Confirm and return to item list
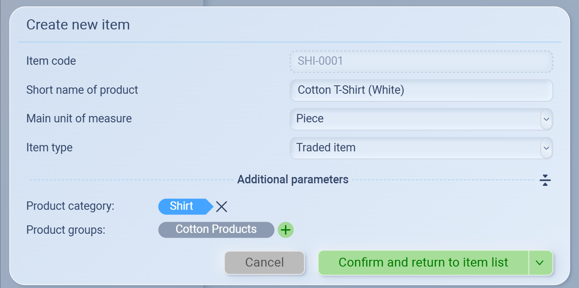This screenshot has width=579, height=288. coord(423,263)
